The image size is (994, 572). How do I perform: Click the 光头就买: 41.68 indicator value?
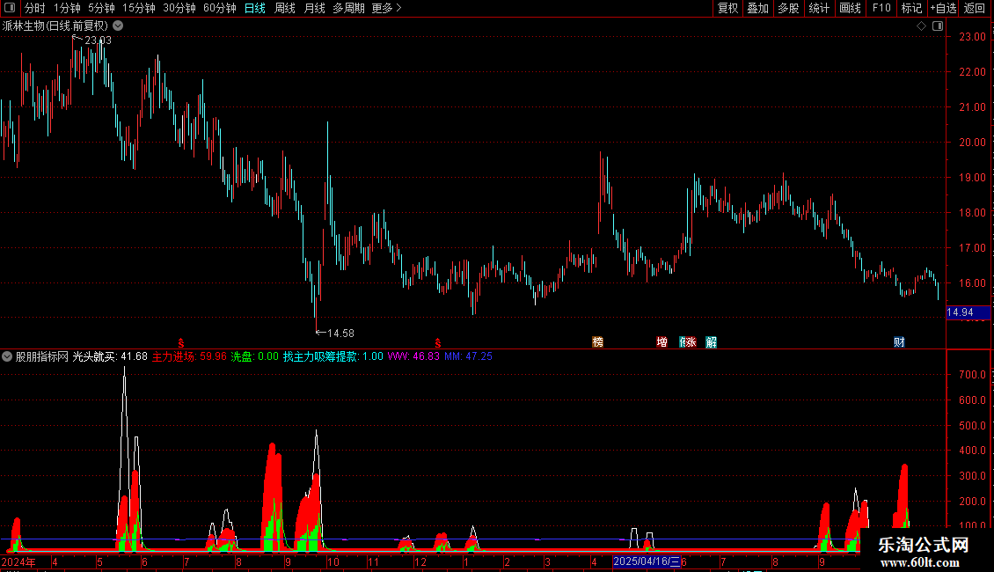tap(110, 357)
